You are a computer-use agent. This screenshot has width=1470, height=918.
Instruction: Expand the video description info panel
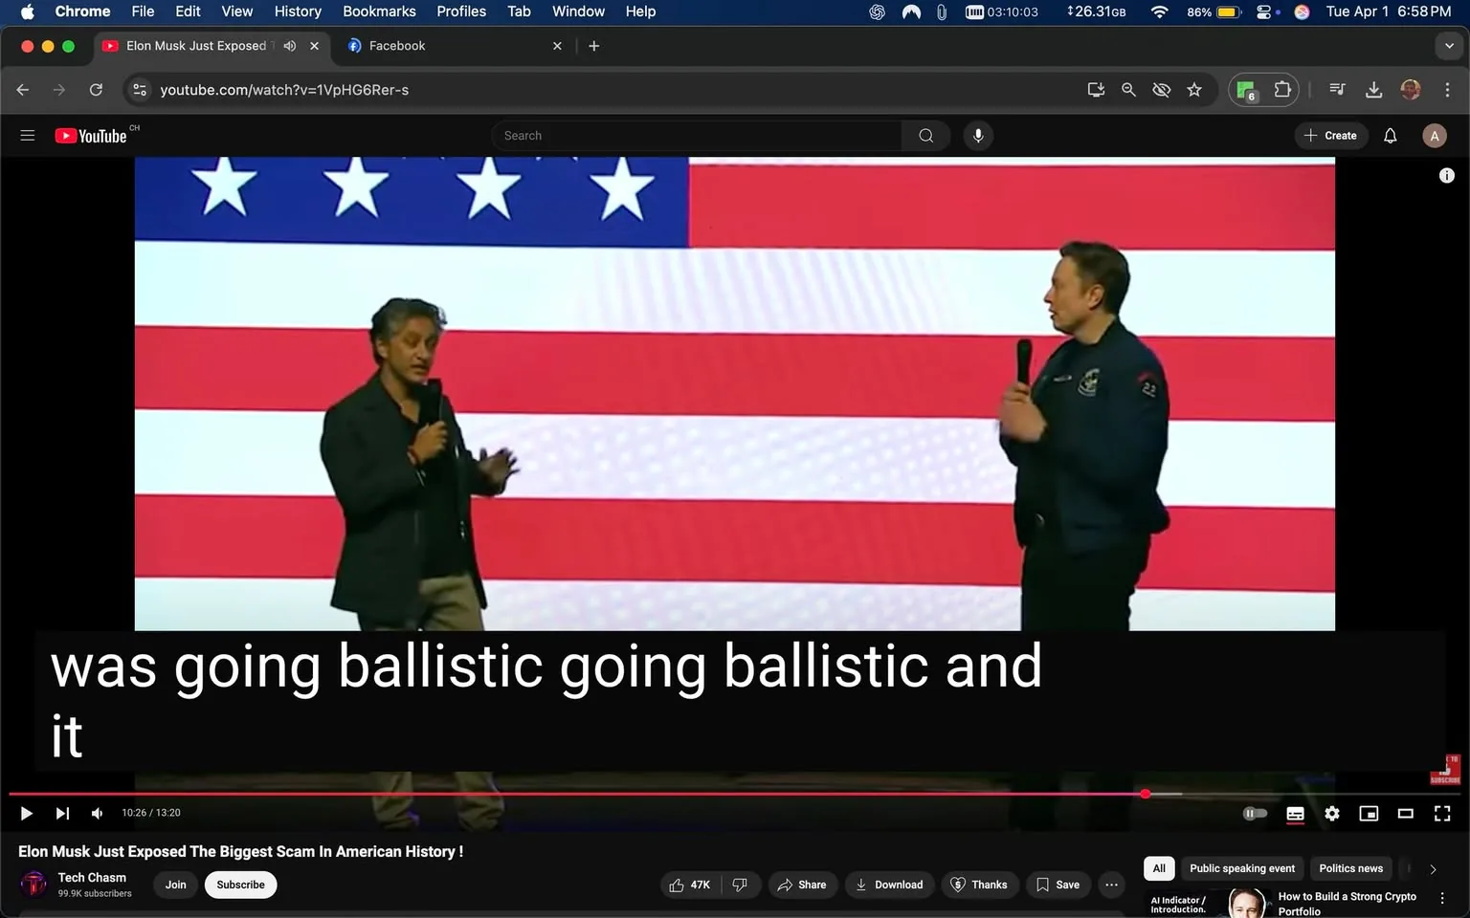click(1446, 175)
